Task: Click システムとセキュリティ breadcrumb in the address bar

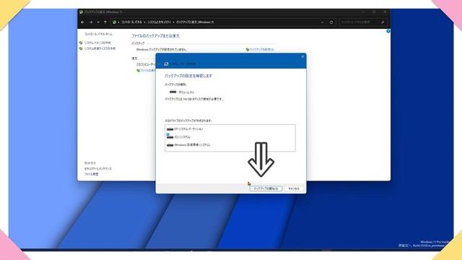Action: (x=159, y=22)
